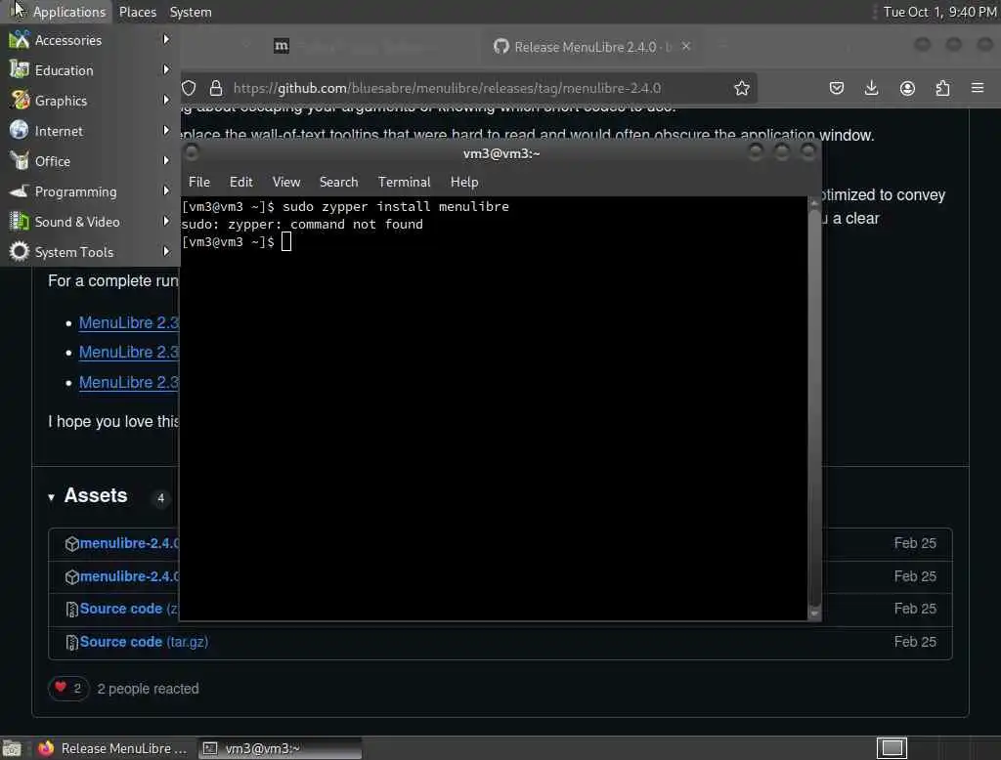The width and height of the screenshot is (1001, 760).
Task: Open the terminal View menu
Action: (286, 182)
